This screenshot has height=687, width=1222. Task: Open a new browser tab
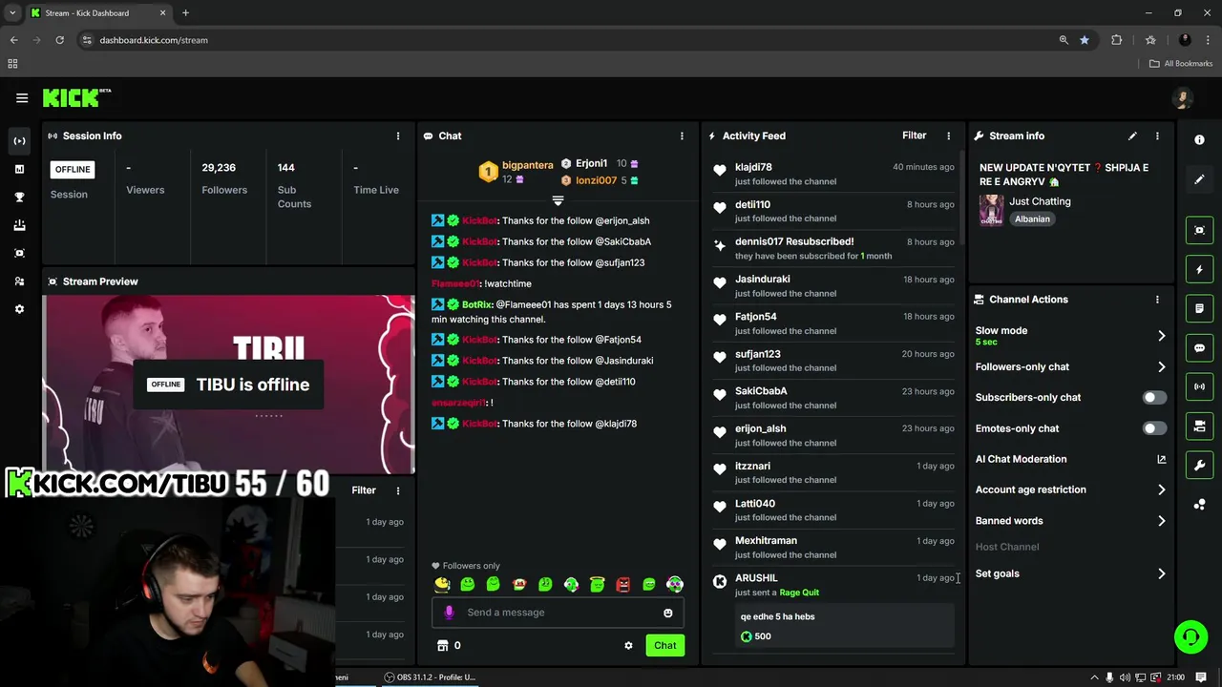click(x=185, y=13)
